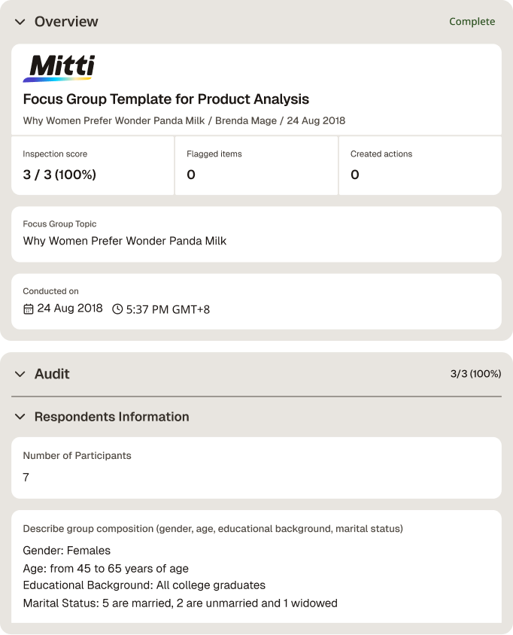
Task: Click the Describe group composition question
Action: (x=213, y=529)
